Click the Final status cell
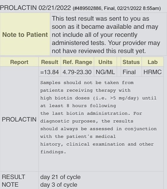Viewport: 167px width, 189px height. (x=129, y=72)
